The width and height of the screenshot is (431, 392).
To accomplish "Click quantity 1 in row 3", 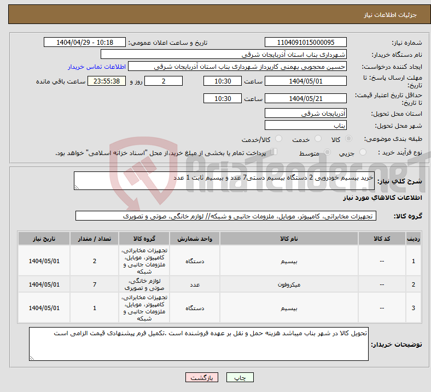I will click(95, 308).
